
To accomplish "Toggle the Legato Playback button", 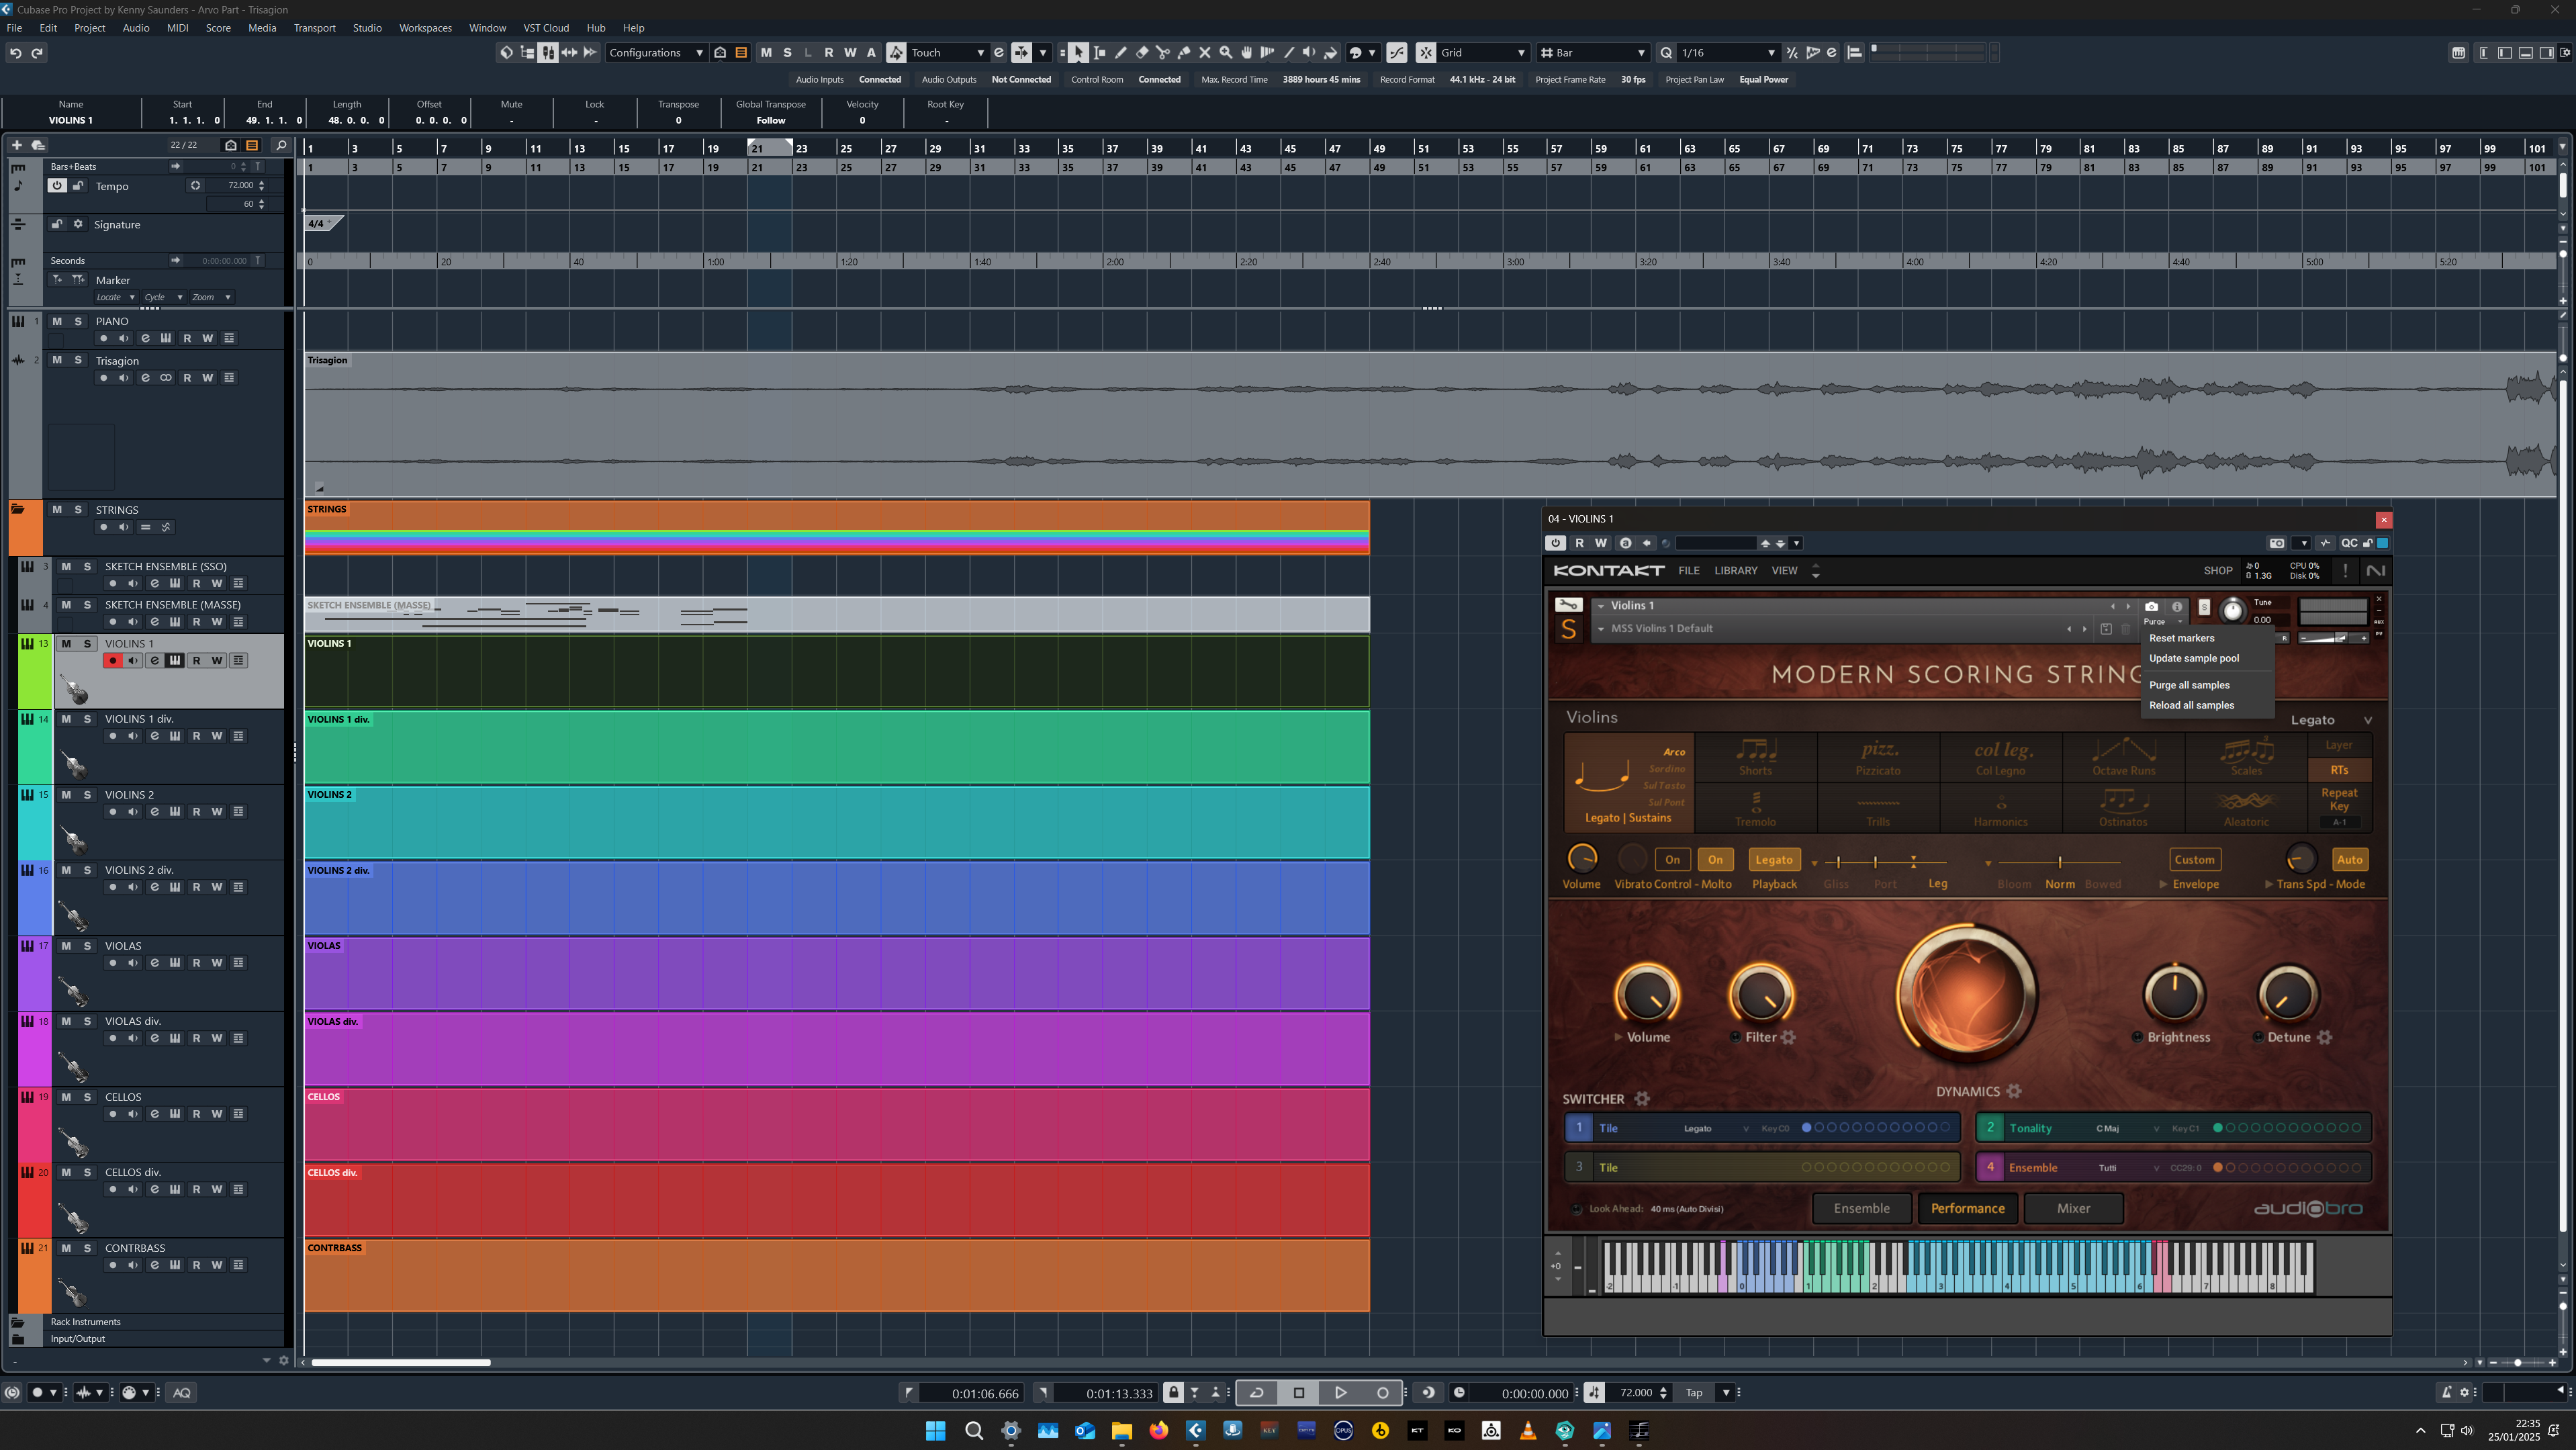I will [1774, 860].
